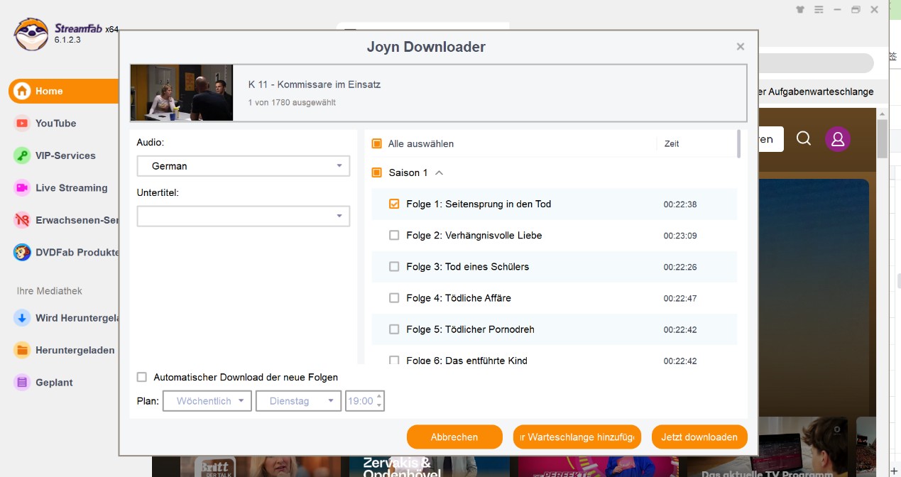
Task: Select the Heruntergeladen menu label
Action: pos(75,350)
